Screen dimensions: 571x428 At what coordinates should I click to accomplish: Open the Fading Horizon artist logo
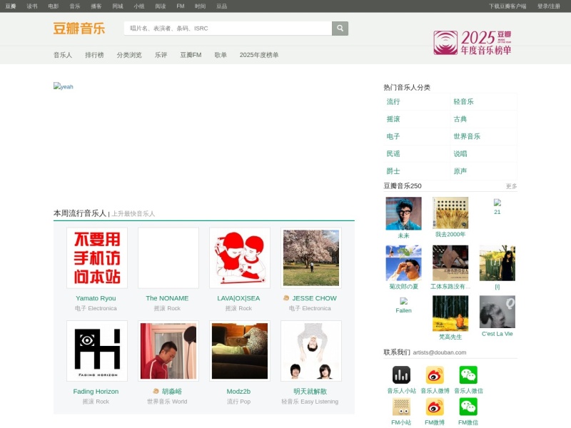[x=97, y=351]
